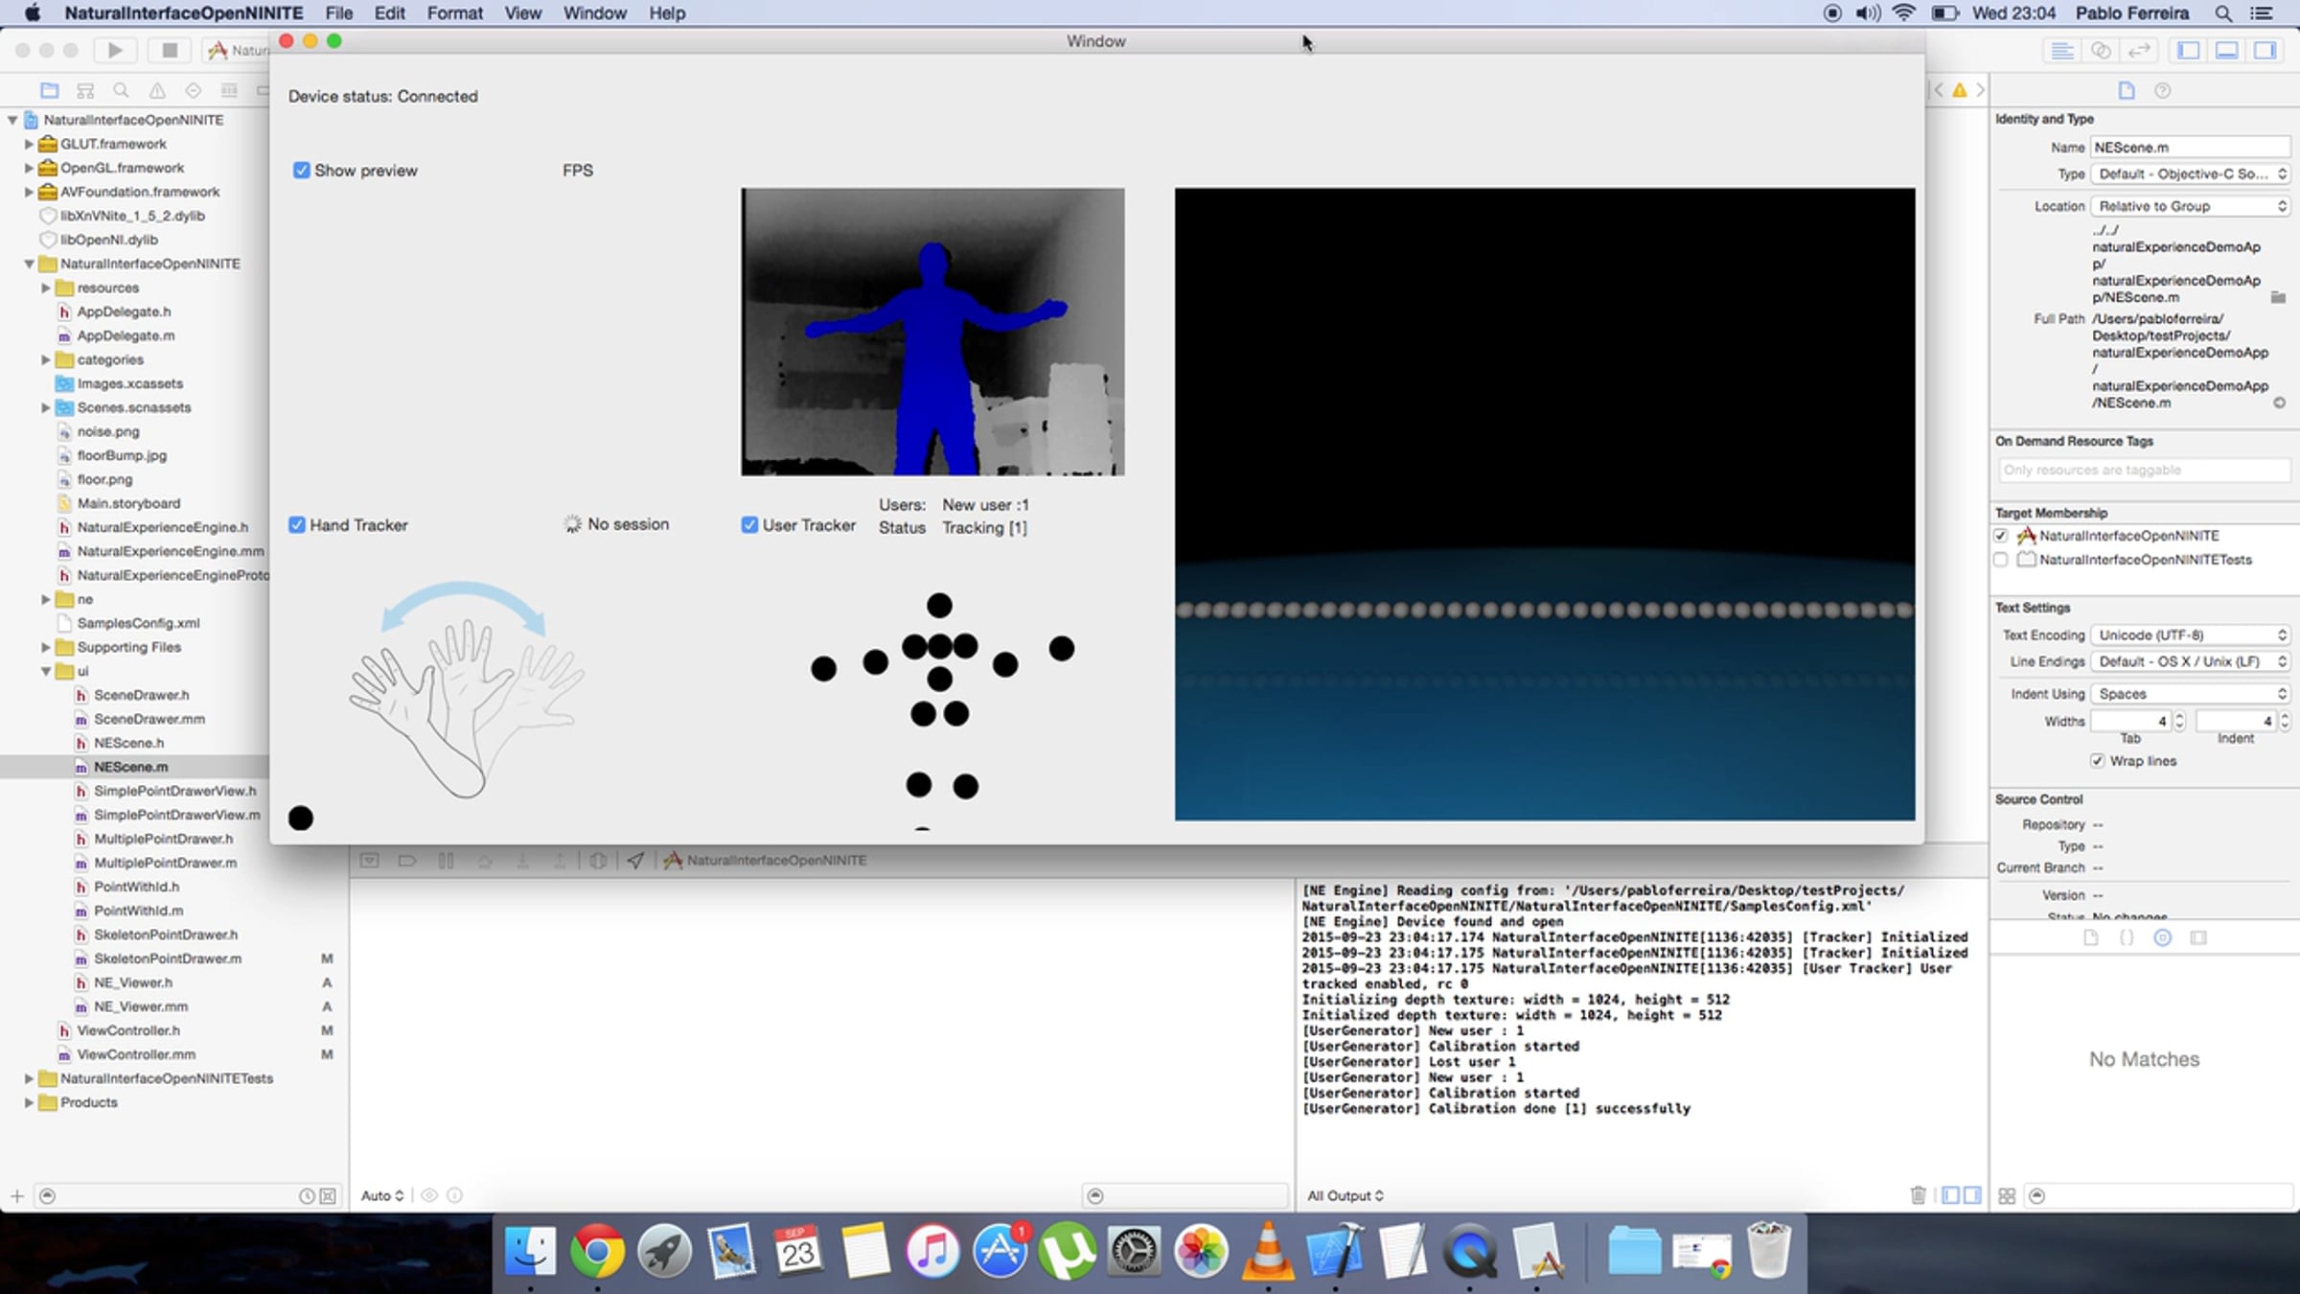The height and width of the screenshot is (1294, 2300).
Task: Show the Version editor
Action: tap(2139, 50)
